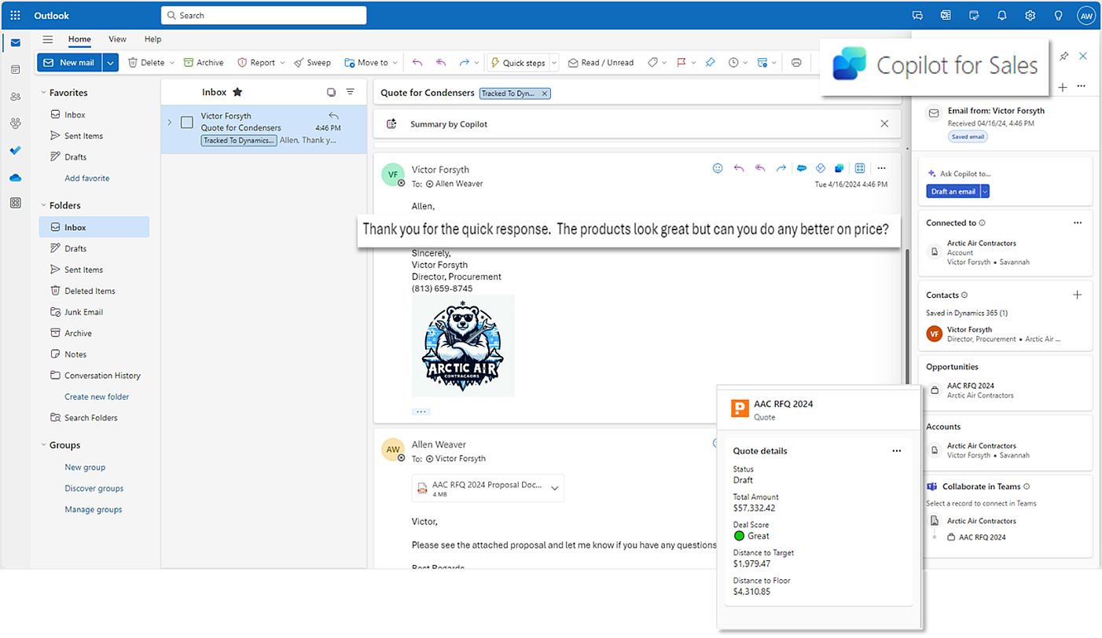Open Copilot for Sales icon in message header
This screenshot has height=638, width=1102.
tap(839, 168)
